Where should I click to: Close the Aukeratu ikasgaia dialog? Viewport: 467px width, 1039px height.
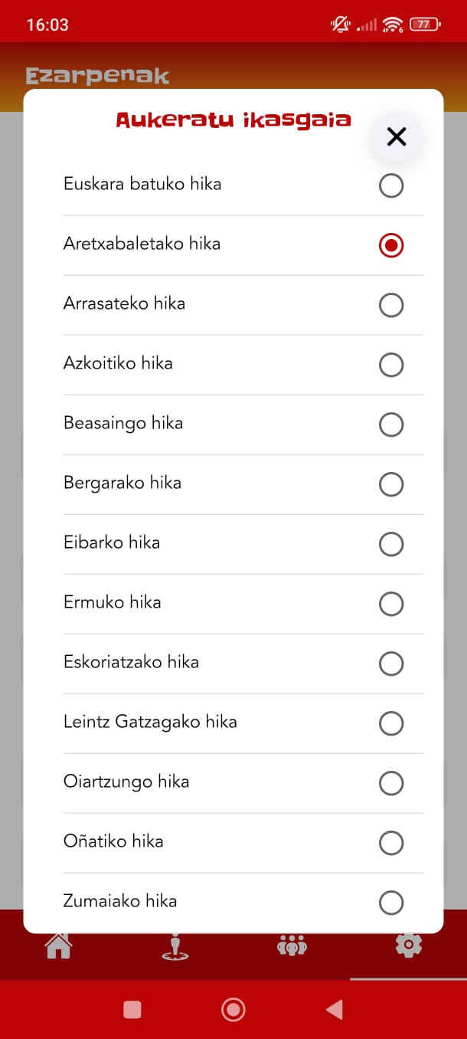pos(396,137)
